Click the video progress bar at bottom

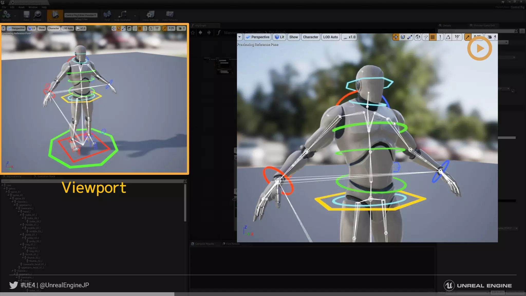point(263,294)
